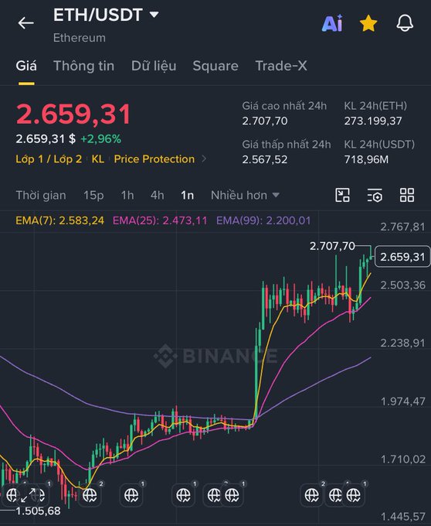This screenshot has width=431, height=526.
Task: Switch to the Giá tab
Action: coord(26,66)
